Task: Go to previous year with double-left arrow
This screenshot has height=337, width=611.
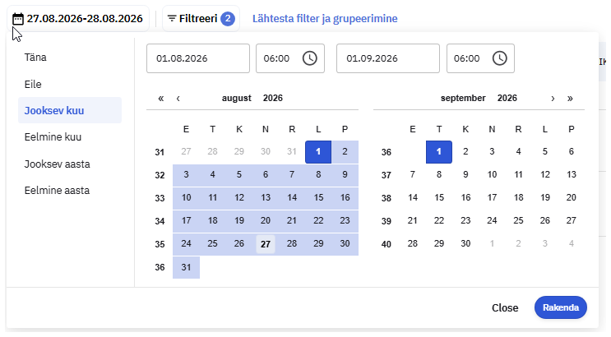Action: 161,98
